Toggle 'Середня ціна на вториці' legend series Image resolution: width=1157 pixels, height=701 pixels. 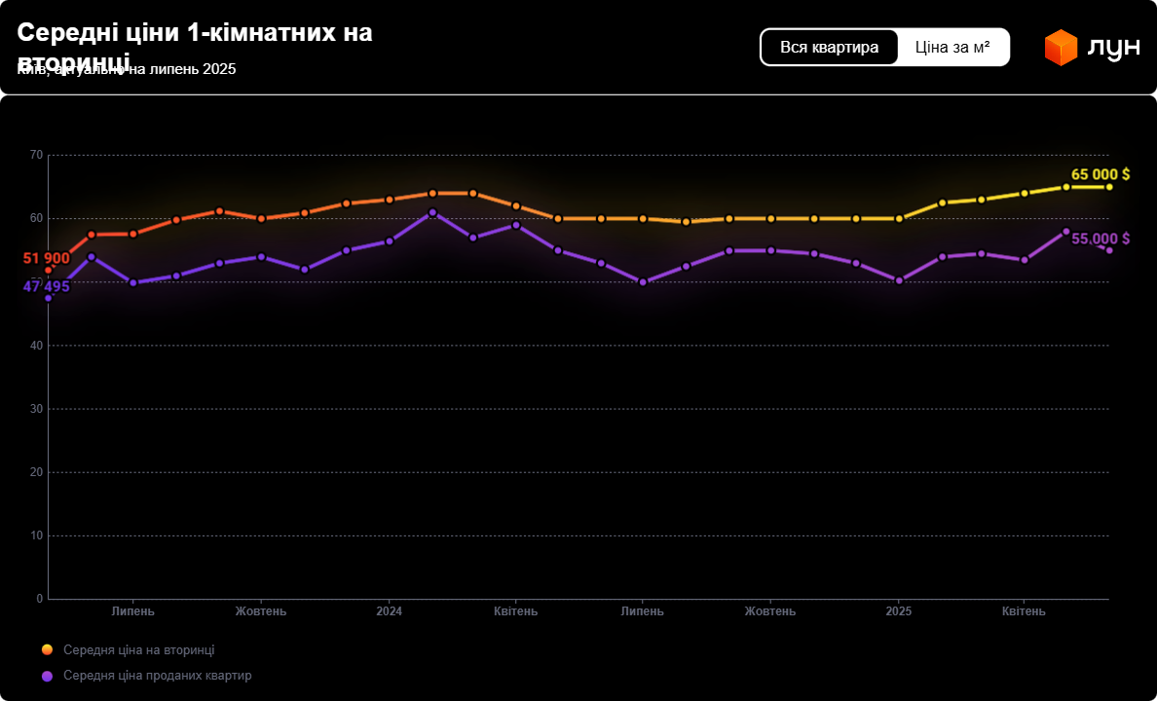point(138,649)
